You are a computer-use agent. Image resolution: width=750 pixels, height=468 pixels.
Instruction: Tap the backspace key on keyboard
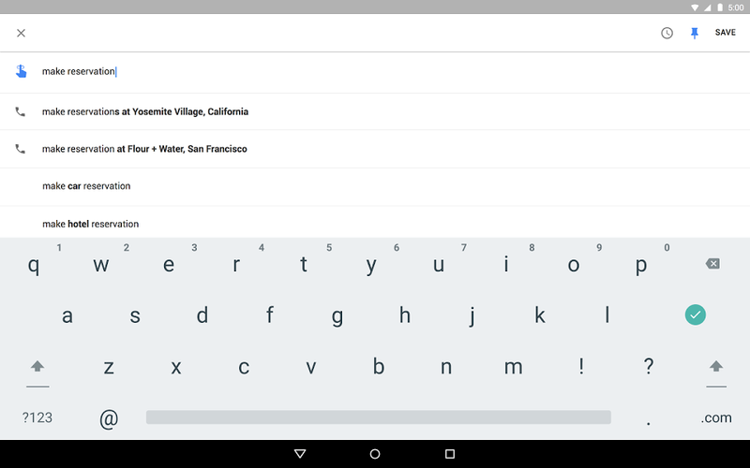[x=712, y=264]
